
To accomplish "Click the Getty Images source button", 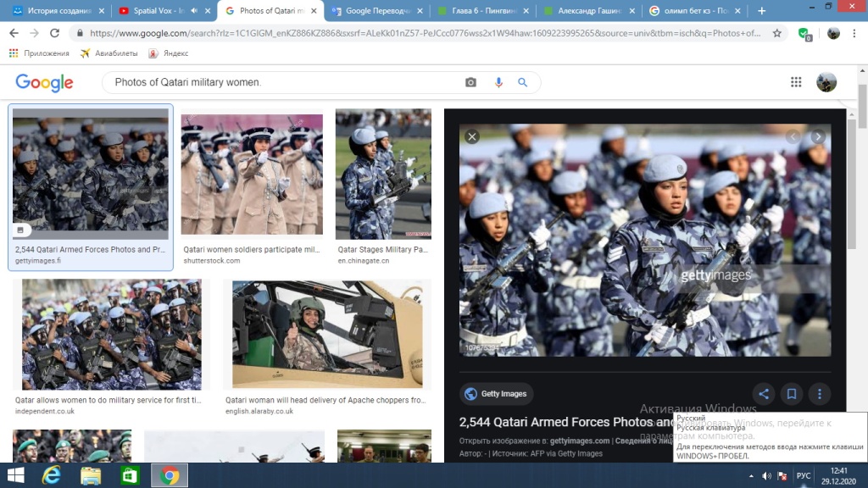I will tap(496, 394).
